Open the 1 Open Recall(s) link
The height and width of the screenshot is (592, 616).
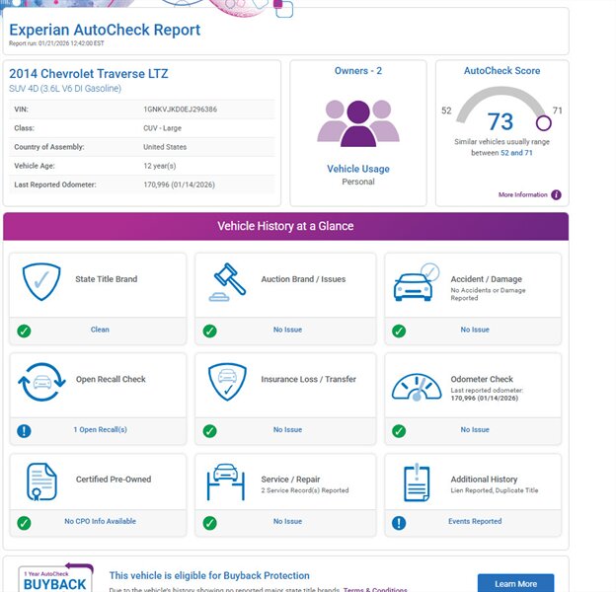tap(100, 430)
